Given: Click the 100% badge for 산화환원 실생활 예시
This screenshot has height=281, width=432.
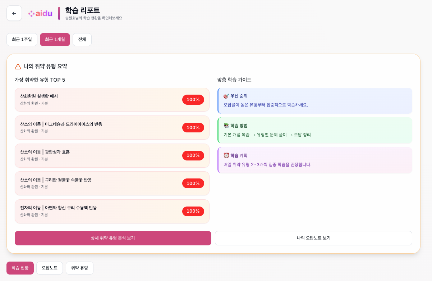Looking at the screenshot, I should (x=193, y=100).
